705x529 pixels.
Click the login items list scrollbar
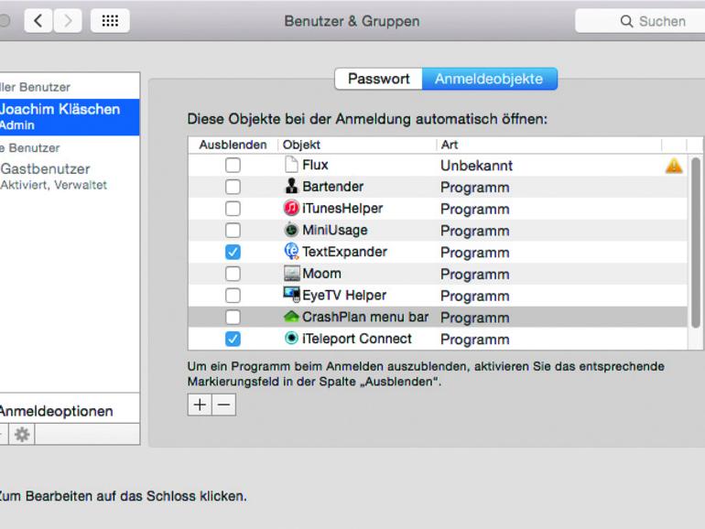coord(696,243)
